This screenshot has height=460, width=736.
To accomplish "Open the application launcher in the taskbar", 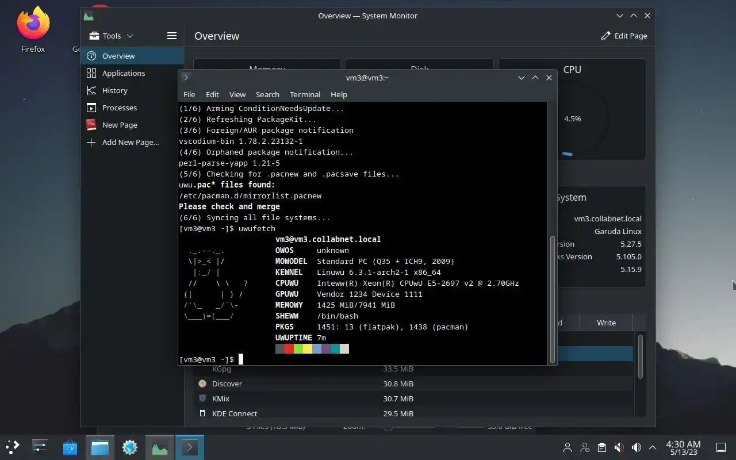I will point(13,447).
